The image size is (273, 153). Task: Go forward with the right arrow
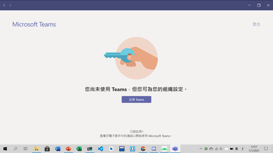(10, 5)
